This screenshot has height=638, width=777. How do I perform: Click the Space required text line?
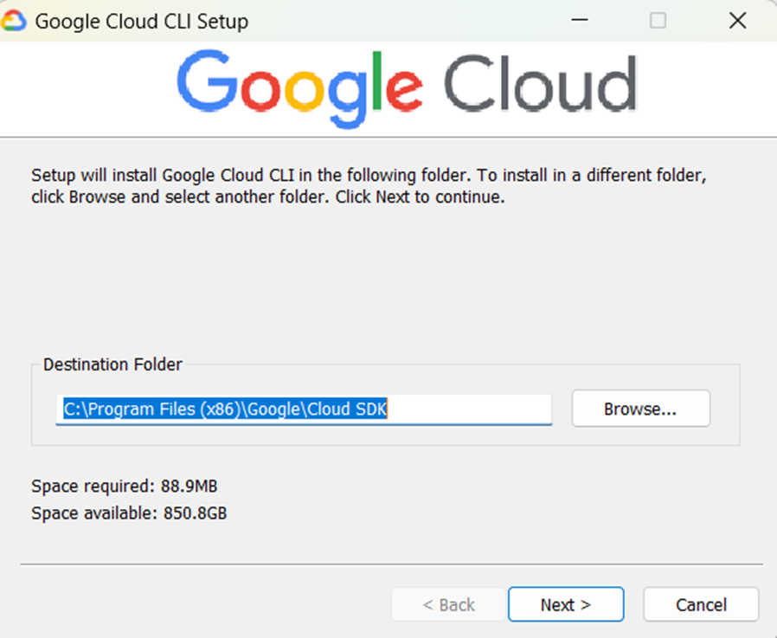pyautogui.click(x=124, y=486)
